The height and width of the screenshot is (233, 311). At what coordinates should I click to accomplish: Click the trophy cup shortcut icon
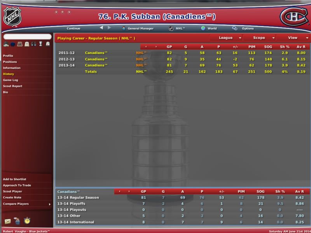coord(41,44)
